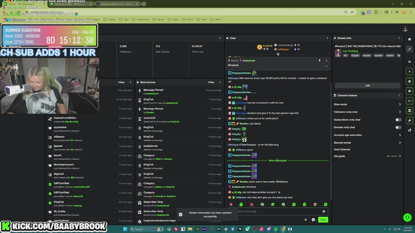Open chat settings gear icon
This screenshot has width=415, height=233.
pyautogui.click(x=305, y=220)
